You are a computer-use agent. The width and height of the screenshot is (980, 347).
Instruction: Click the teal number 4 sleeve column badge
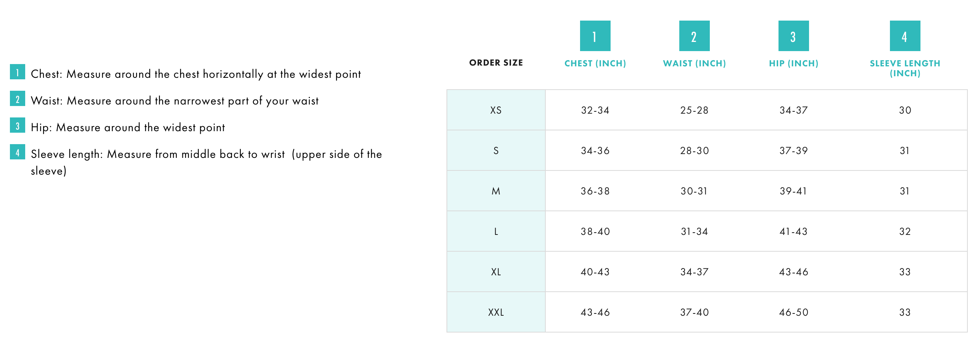[905, 36]
